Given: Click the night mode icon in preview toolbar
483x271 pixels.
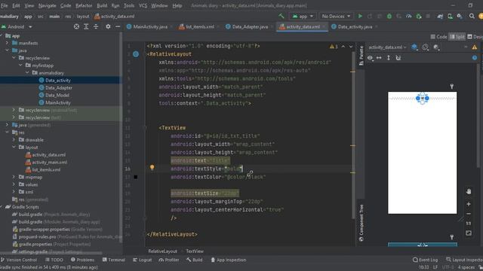Looking at the screenshot, I should click(436, 47).
